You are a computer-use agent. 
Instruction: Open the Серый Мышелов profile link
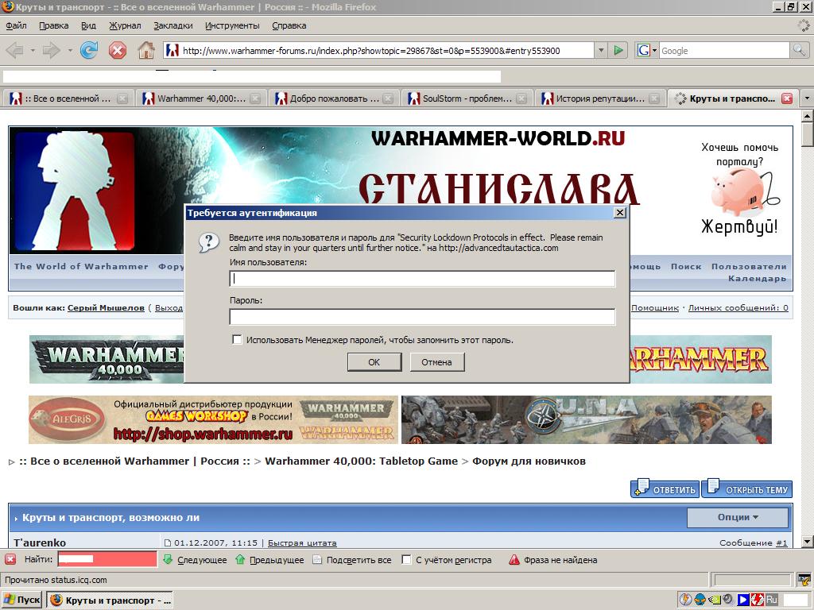[106, 307]
